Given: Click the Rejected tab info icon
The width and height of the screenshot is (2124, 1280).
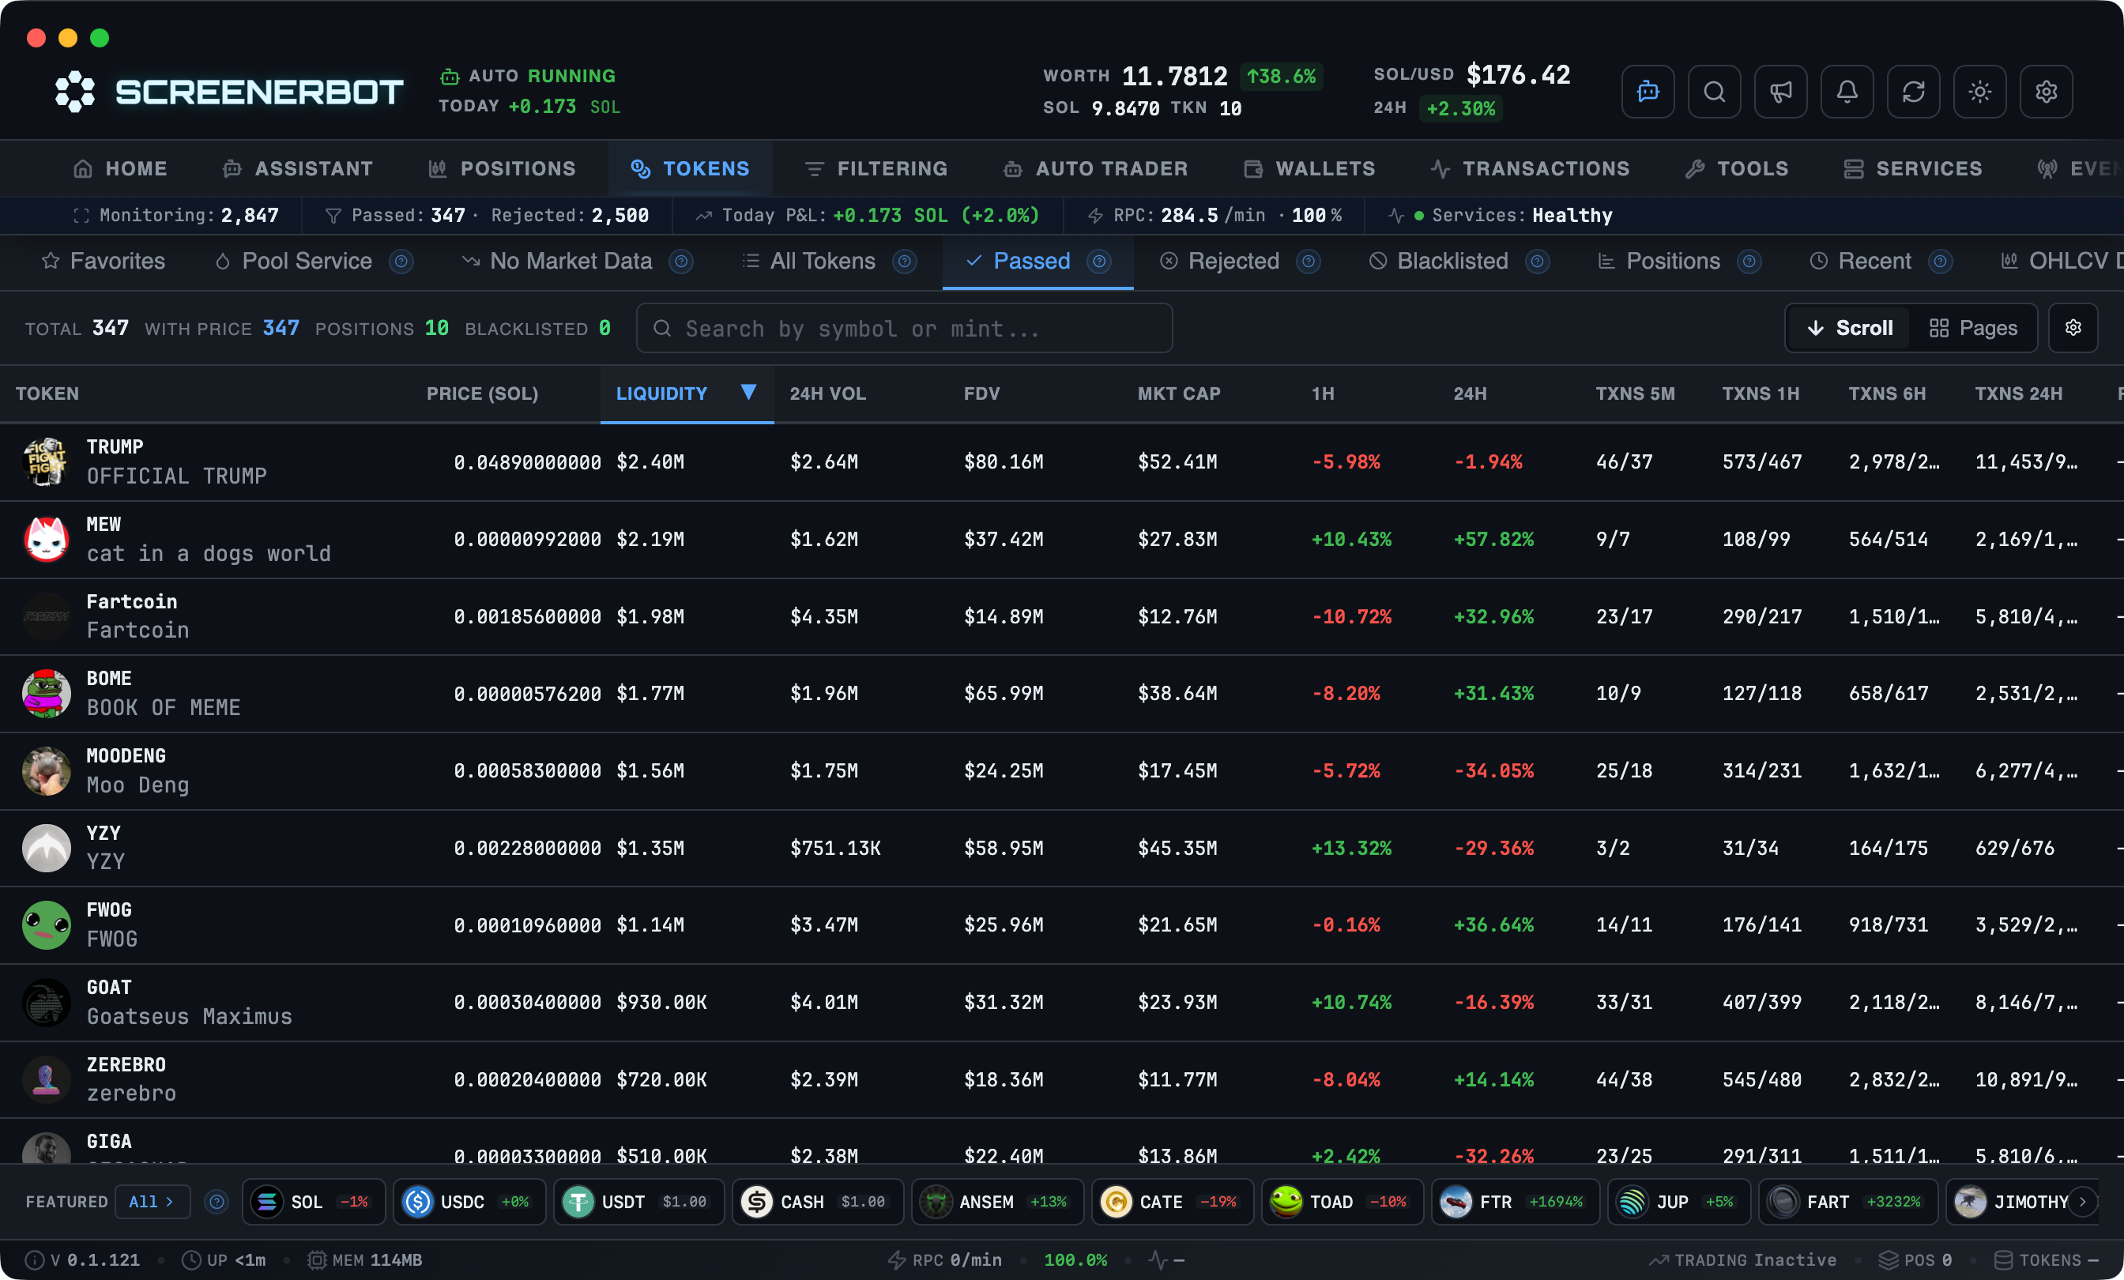Looking at the screenshot, I should point(1309,262).
